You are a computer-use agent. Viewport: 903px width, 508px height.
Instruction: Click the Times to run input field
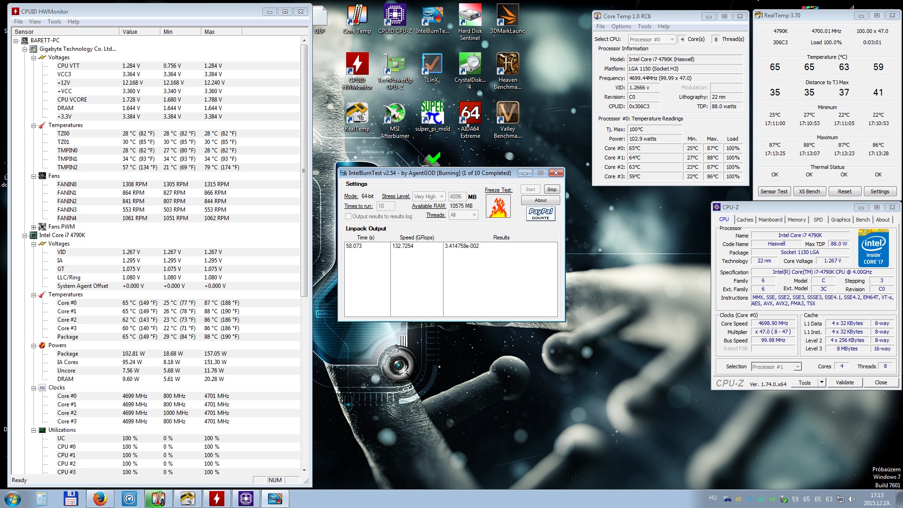[x=386, y=206]
